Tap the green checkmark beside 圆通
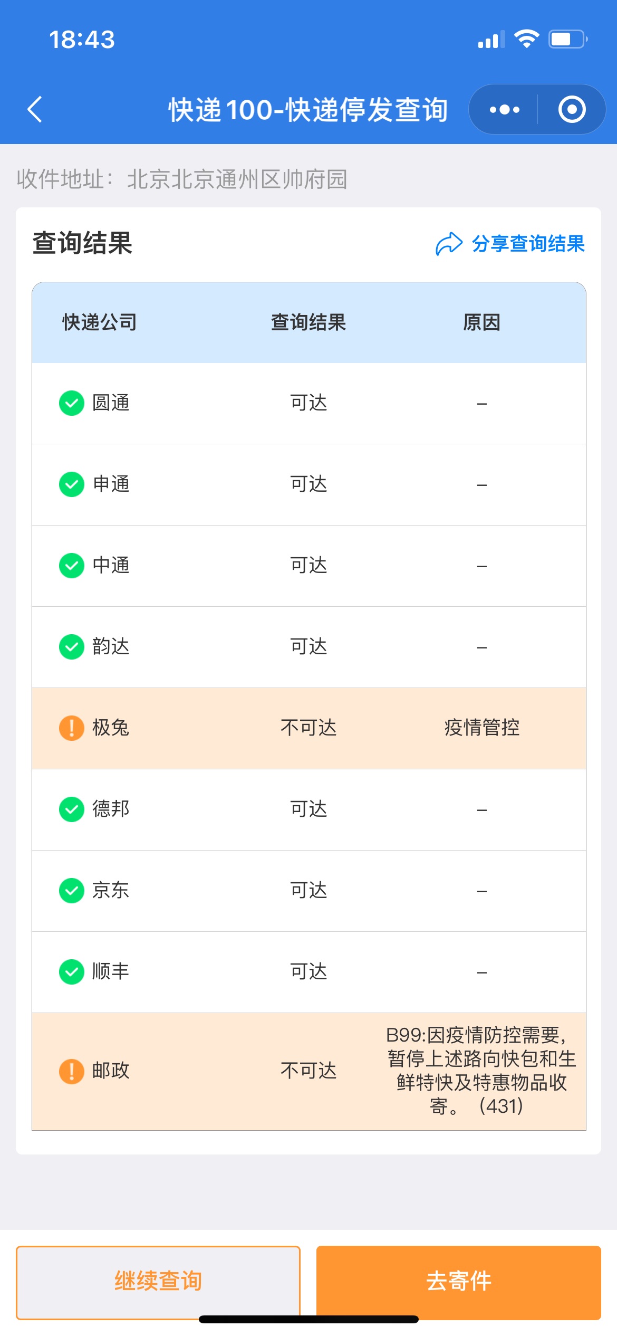Screen dimensions: 617x1336 click(72, 404)
